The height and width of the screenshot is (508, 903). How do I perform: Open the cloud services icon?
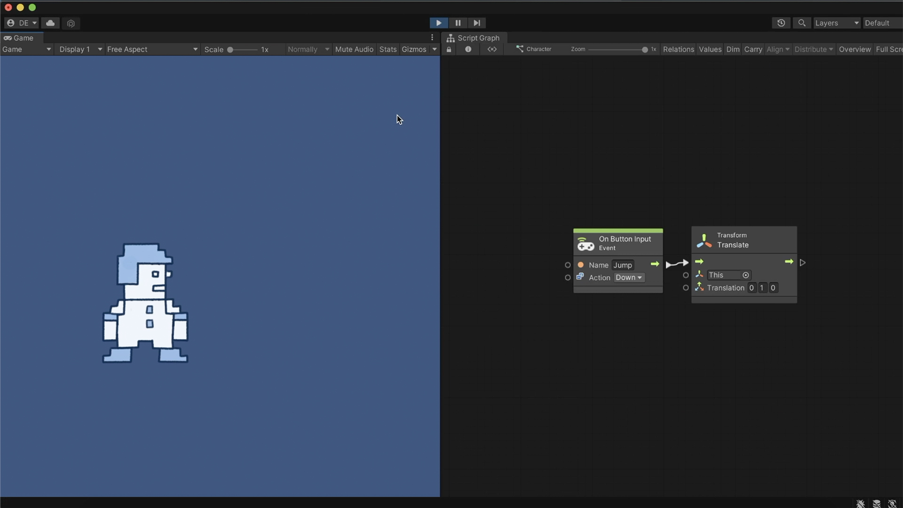(50, 23)
